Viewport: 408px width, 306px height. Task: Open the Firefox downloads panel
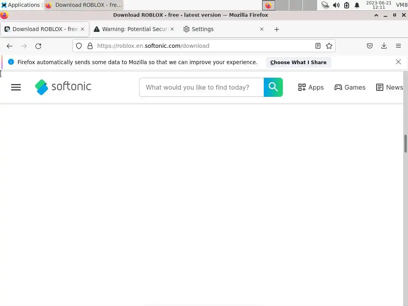click(x=384, y=46)
